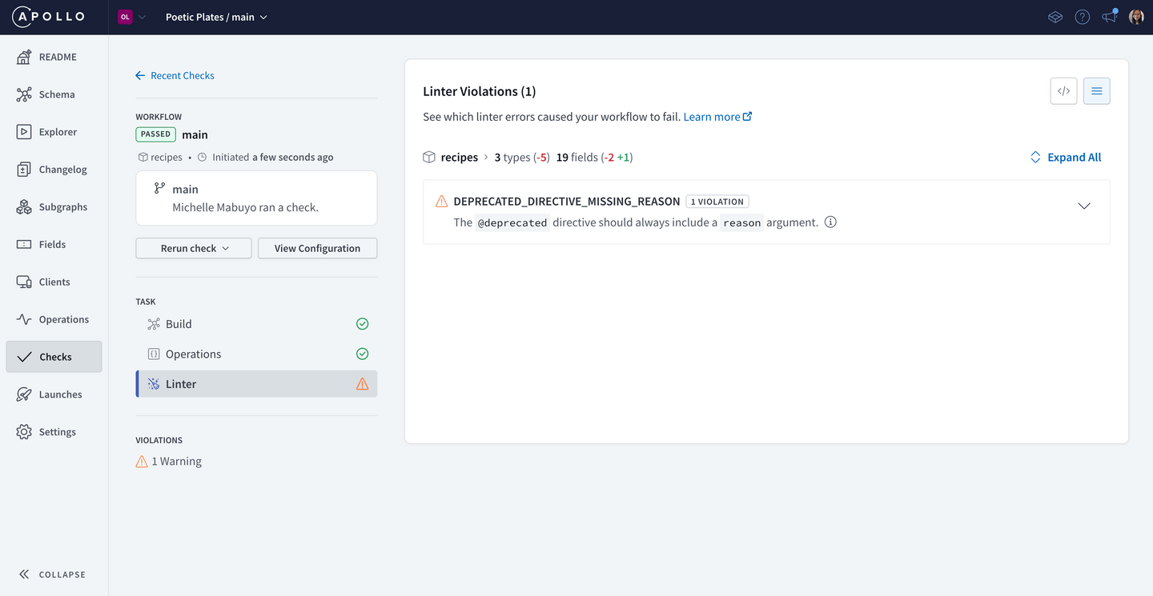Open the Rerun check dropdown

[194, 248]
